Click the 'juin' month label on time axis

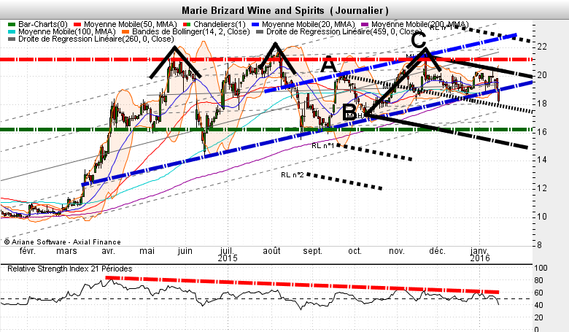coord(185,251)
